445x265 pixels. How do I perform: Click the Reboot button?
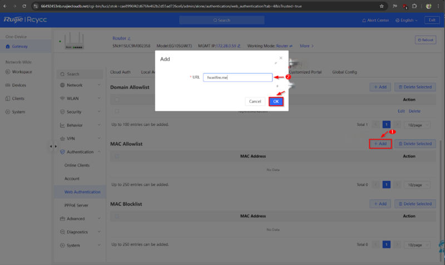(426, 40)
